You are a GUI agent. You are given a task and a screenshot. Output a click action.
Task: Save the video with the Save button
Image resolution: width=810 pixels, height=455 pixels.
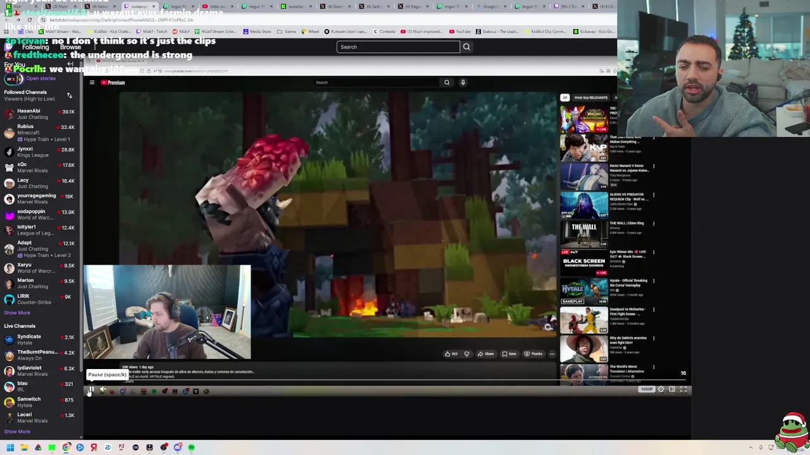click(x=509, y=354)
